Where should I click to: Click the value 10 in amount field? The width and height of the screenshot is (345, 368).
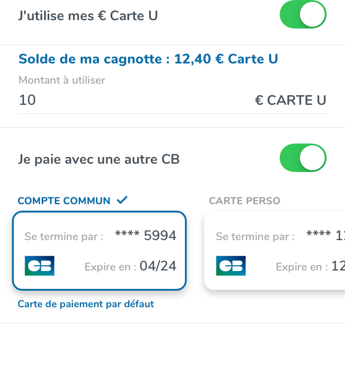tap(27, 100)
